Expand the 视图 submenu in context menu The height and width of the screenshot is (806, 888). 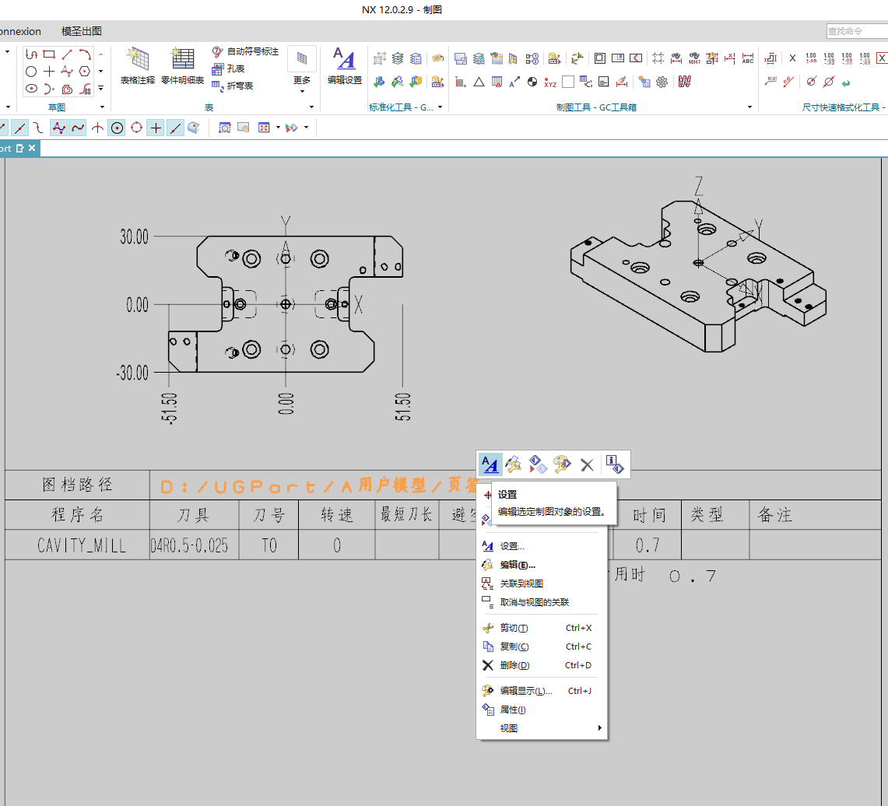(x=542, y=728)
